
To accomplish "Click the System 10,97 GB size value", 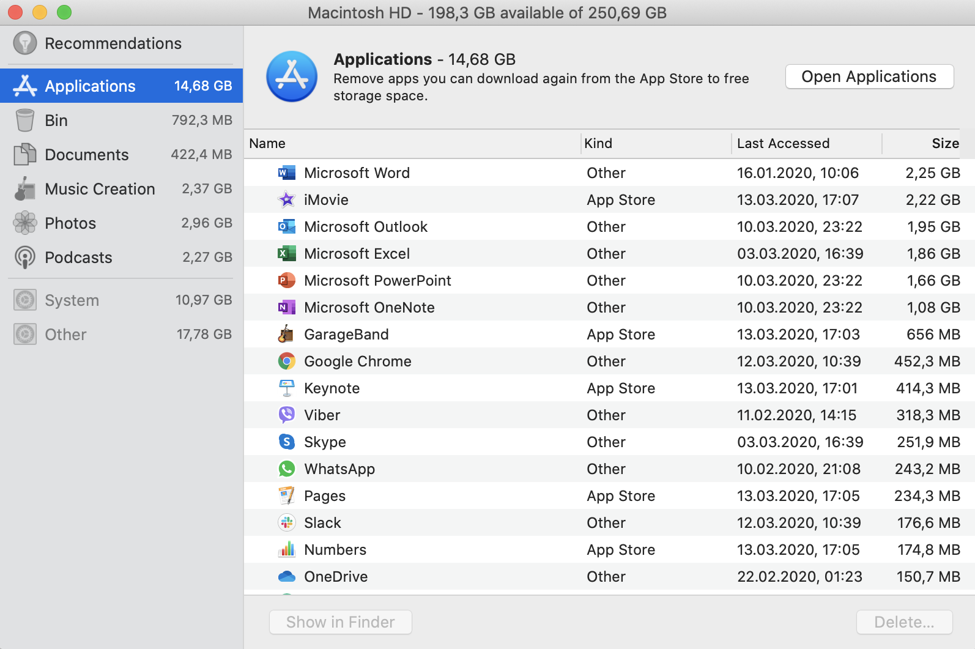I will [x=204, y=300].
